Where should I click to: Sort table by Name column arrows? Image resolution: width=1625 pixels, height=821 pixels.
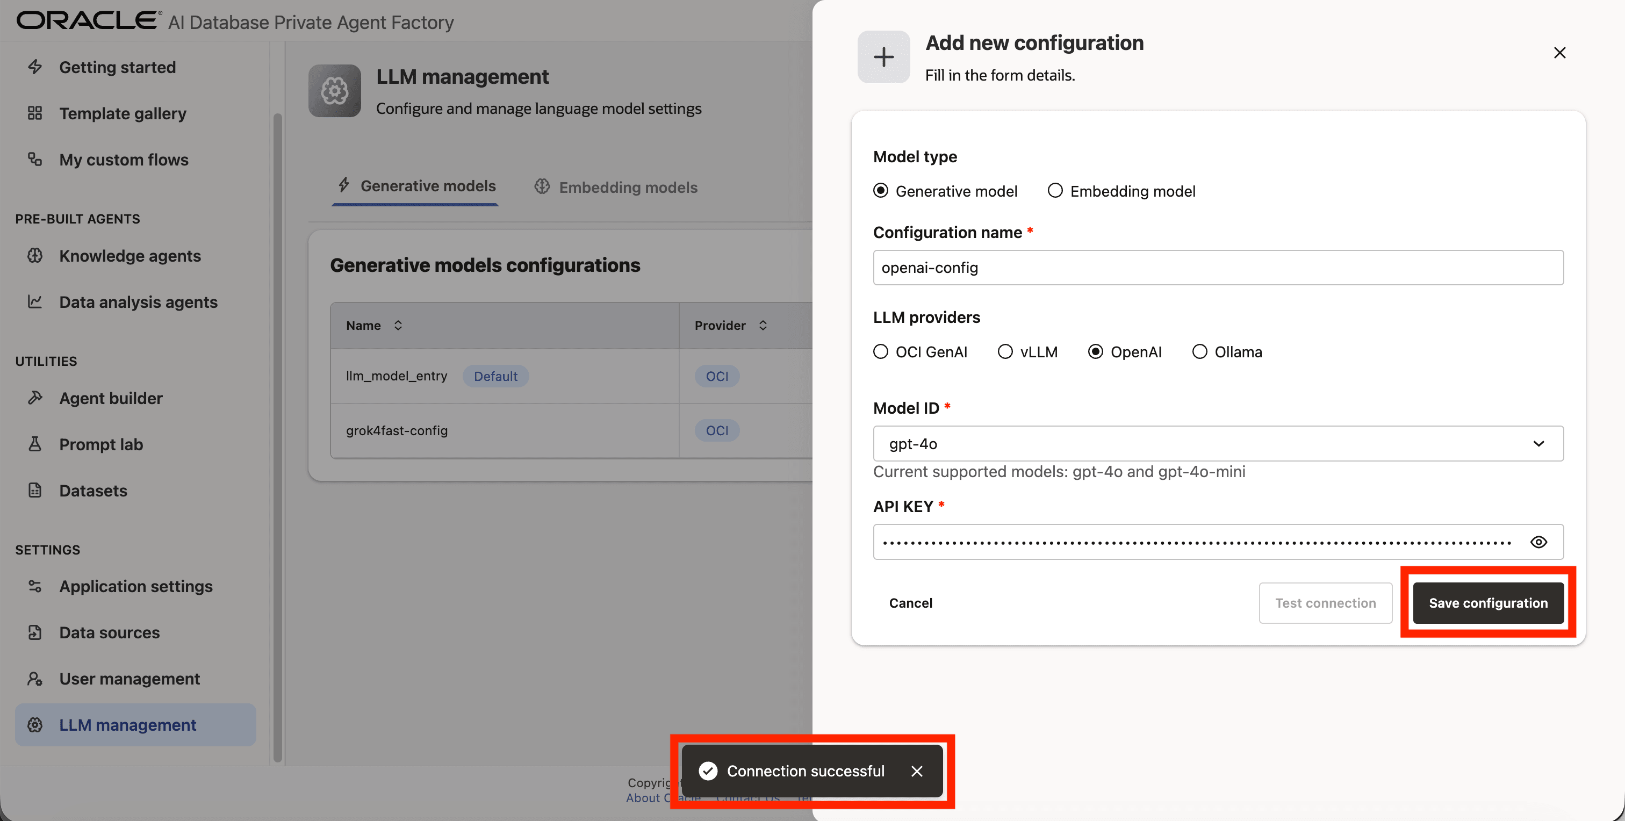pos(398,326)
